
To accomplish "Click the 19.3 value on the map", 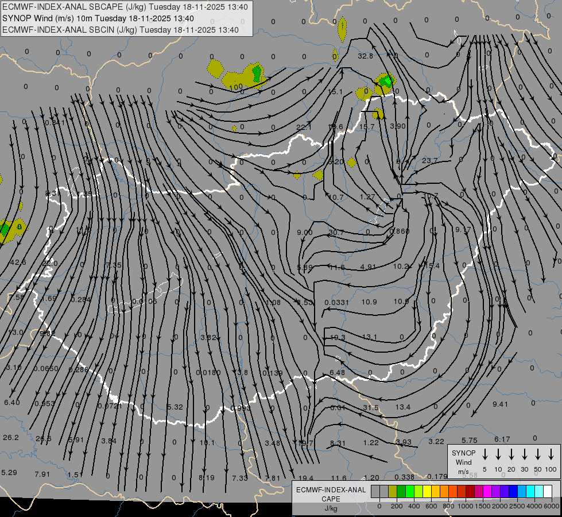I will pos(338,337).
